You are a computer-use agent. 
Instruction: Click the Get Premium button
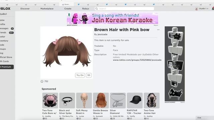7,67
